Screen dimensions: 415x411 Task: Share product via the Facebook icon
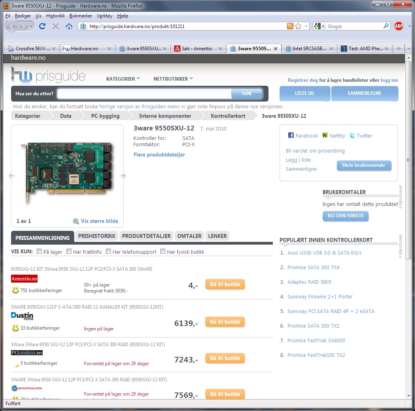click(x=291, y=135)
